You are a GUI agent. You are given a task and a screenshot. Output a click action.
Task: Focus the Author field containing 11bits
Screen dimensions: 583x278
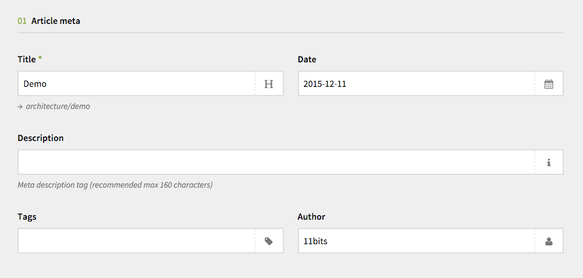416,241
